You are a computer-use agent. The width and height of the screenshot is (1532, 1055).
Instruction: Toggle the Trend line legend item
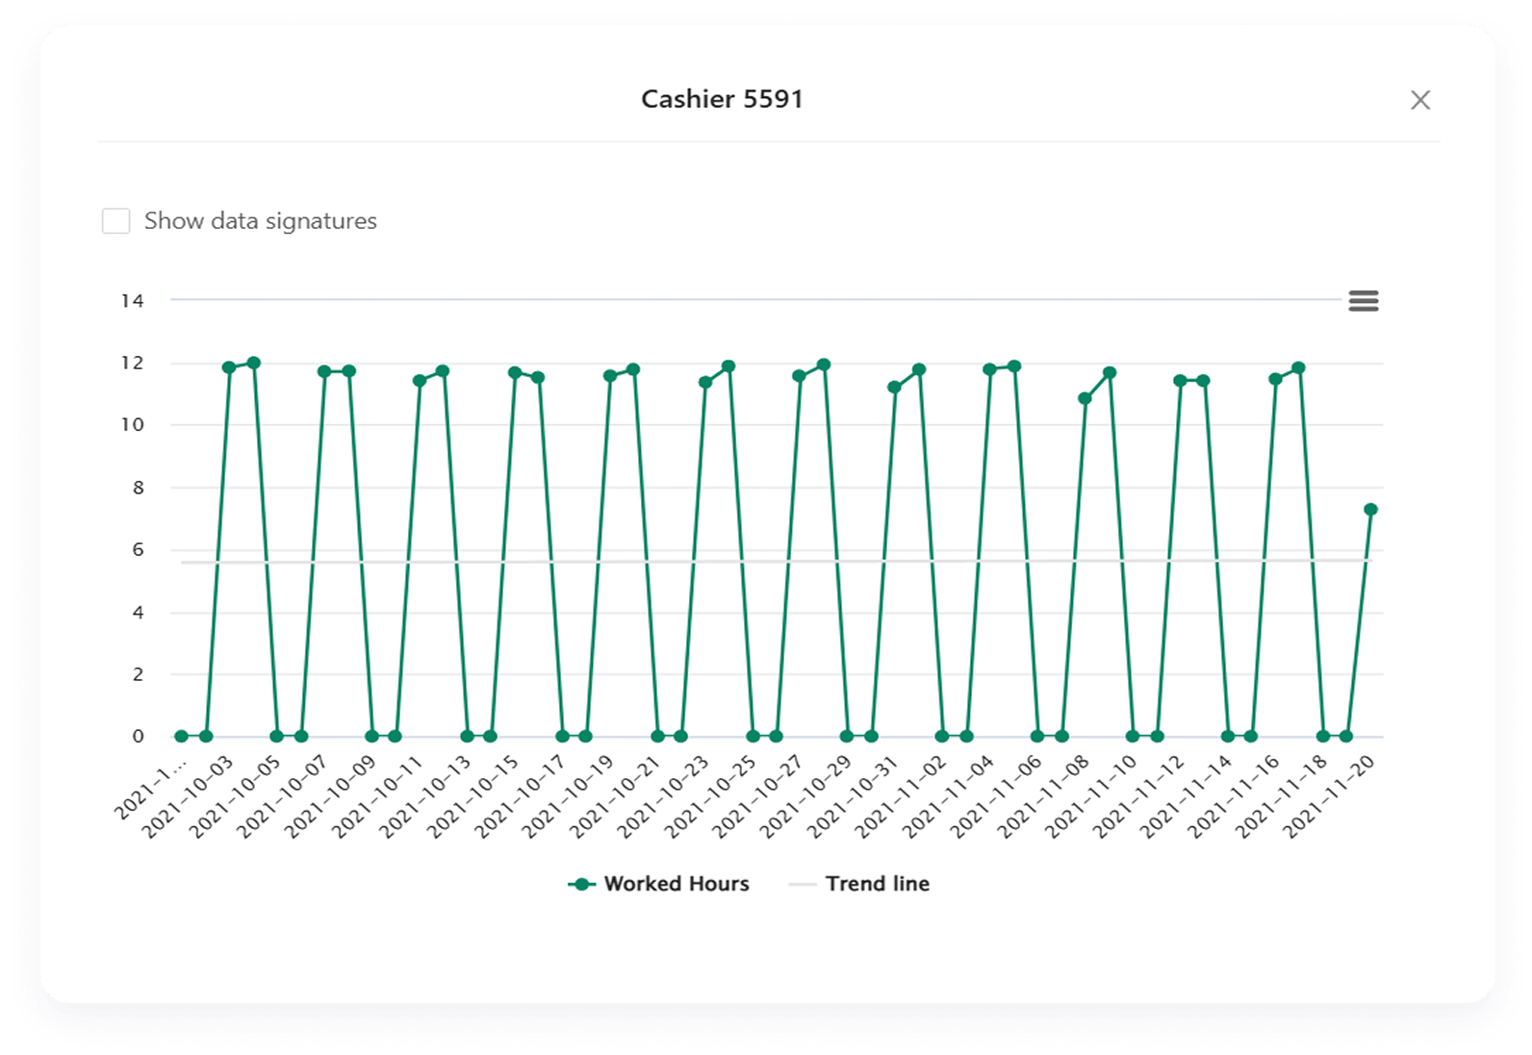(859, 884)
